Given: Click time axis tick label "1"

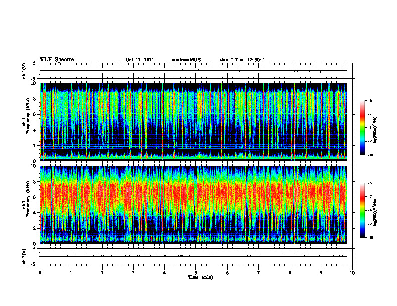Looking at the screenshot, I should [x=71, y=273].
